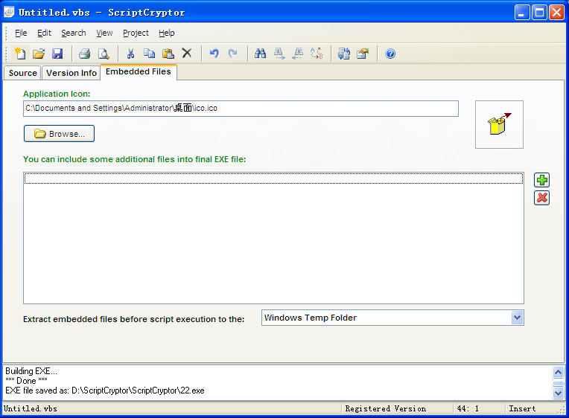The image size is (569, 418).
Task: Redo the action via toolbar icon
Action: [x=232, y=54]
